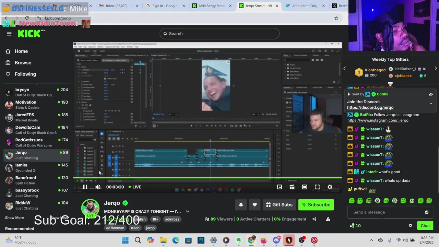Enter fullscreen video mode
Image resolution: width=439 pixels, height=247 pixels.
click(317, 187)
